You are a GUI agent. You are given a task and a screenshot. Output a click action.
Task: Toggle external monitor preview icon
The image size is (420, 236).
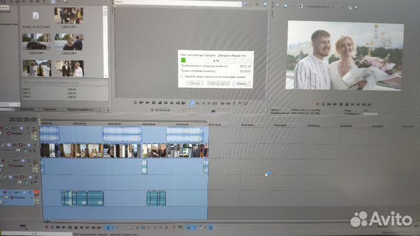pos(285,6)
